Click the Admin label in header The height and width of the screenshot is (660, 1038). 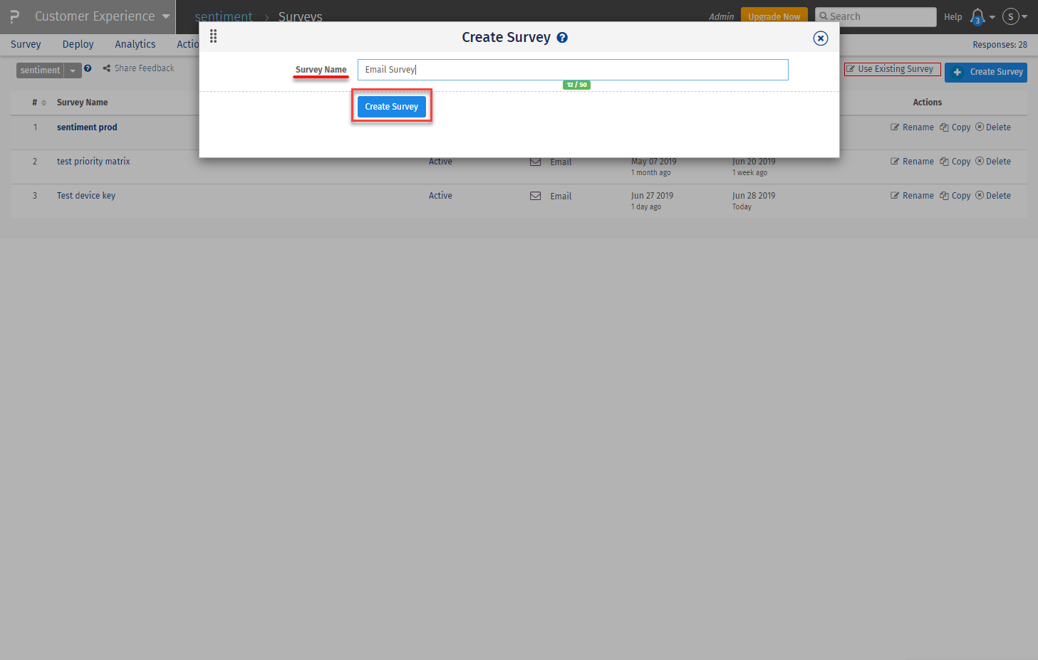point(721,16)
